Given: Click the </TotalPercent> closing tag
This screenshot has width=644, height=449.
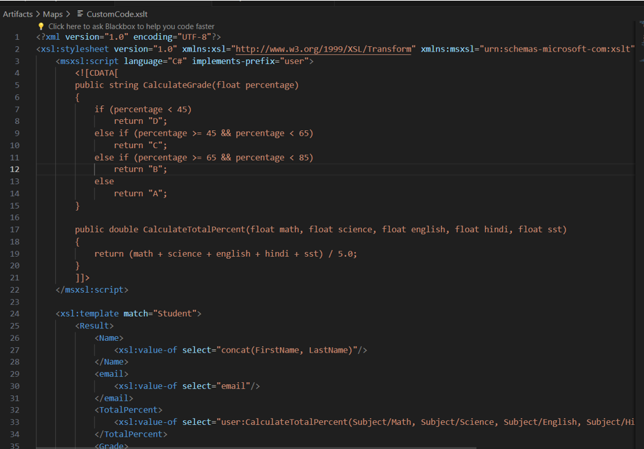Looking at the screenshot, I should (x=131, y=435).
